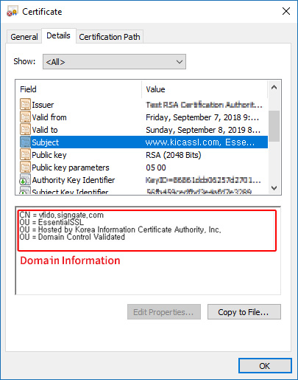
Task: Click the list scroll up arrow
Action: point(274,87)
